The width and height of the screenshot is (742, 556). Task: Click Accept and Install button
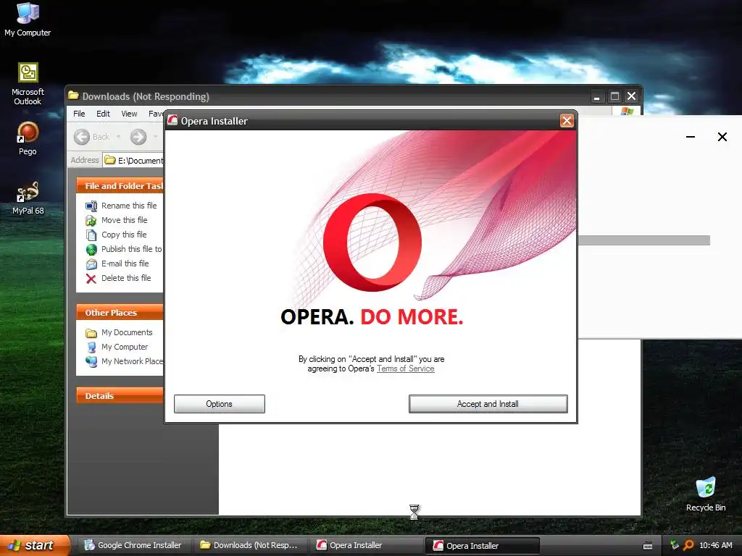(x=488, y=404)
